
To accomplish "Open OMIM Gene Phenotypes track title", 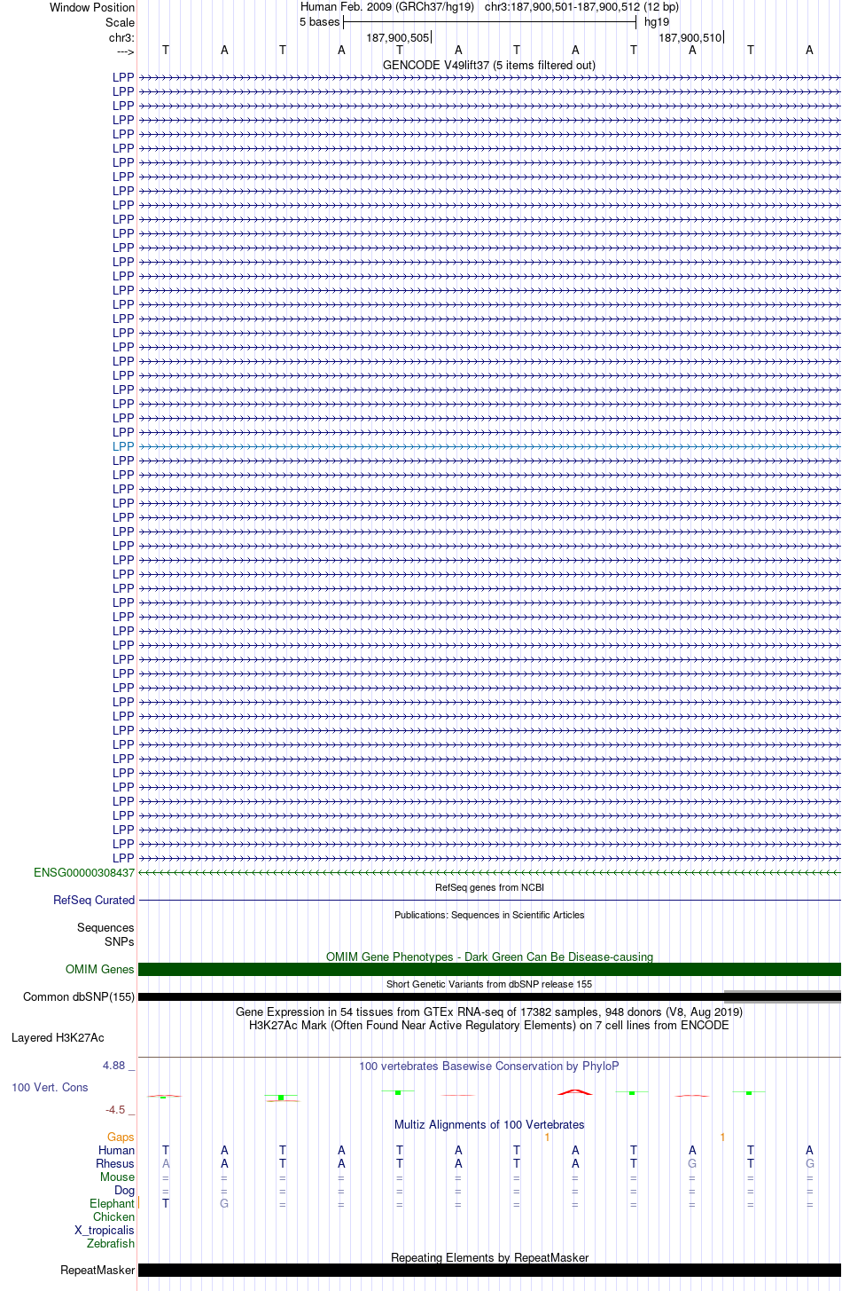I will [489, 956].
